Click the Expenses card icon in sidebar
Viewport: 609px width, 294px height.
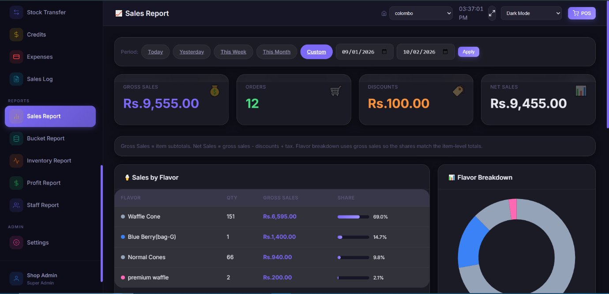click(x=16, y=57)
